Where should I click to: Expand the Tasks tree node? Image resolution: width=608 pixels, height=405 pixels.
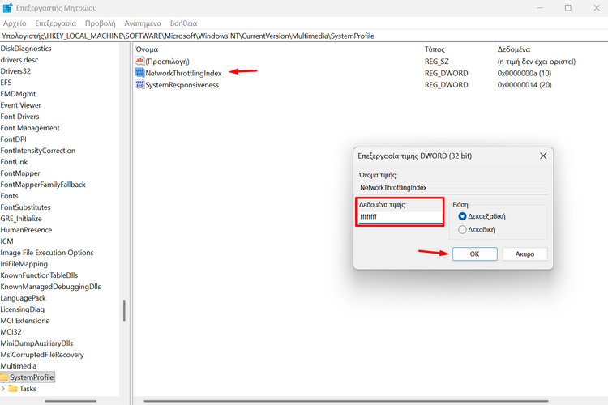(x=3, y=388)
